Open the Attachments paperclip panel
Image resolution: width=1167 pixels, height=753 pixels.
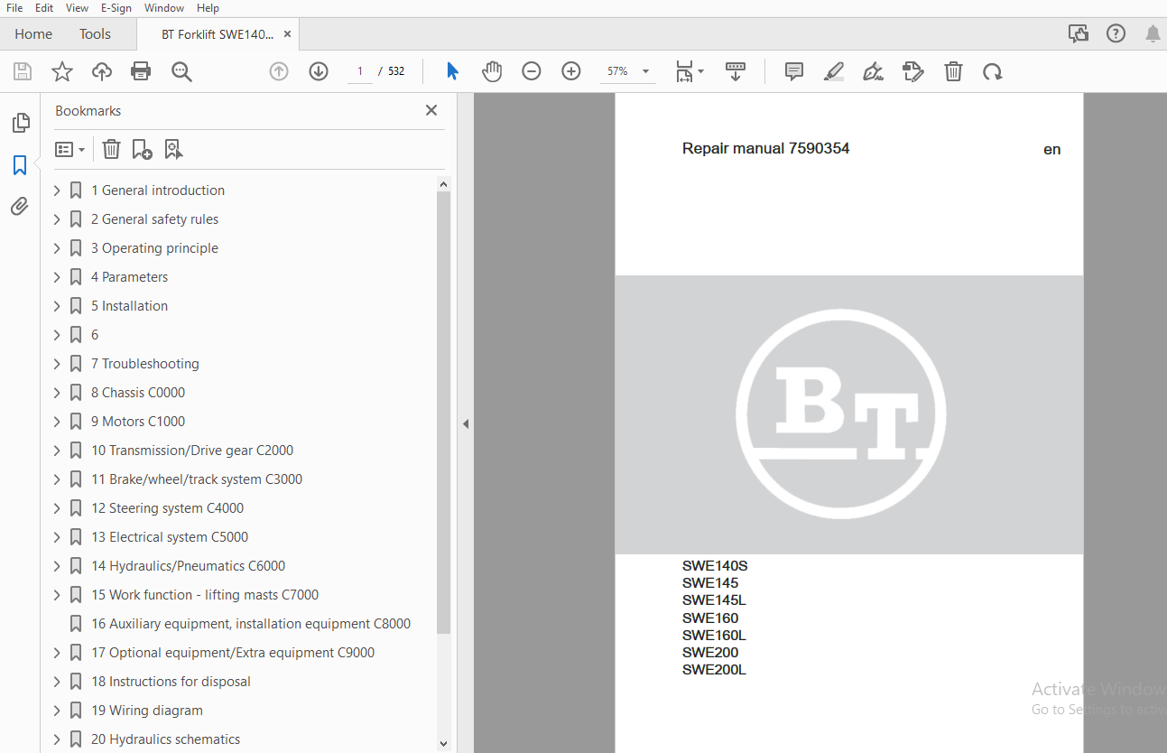tap(20, 207)
